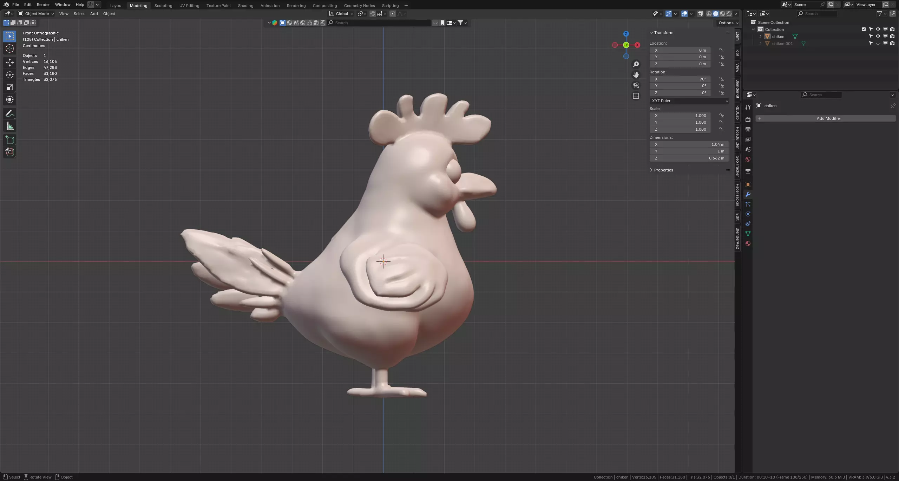Viewport: 899px width, 481px height.
Task: Click the Z axis on navigation gizmo
Action: pyautogui.click(x=626, y=34)
